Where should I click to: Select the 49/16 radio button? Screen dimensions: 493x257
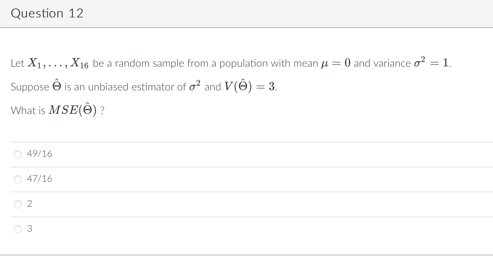click(x=18, y=154)
